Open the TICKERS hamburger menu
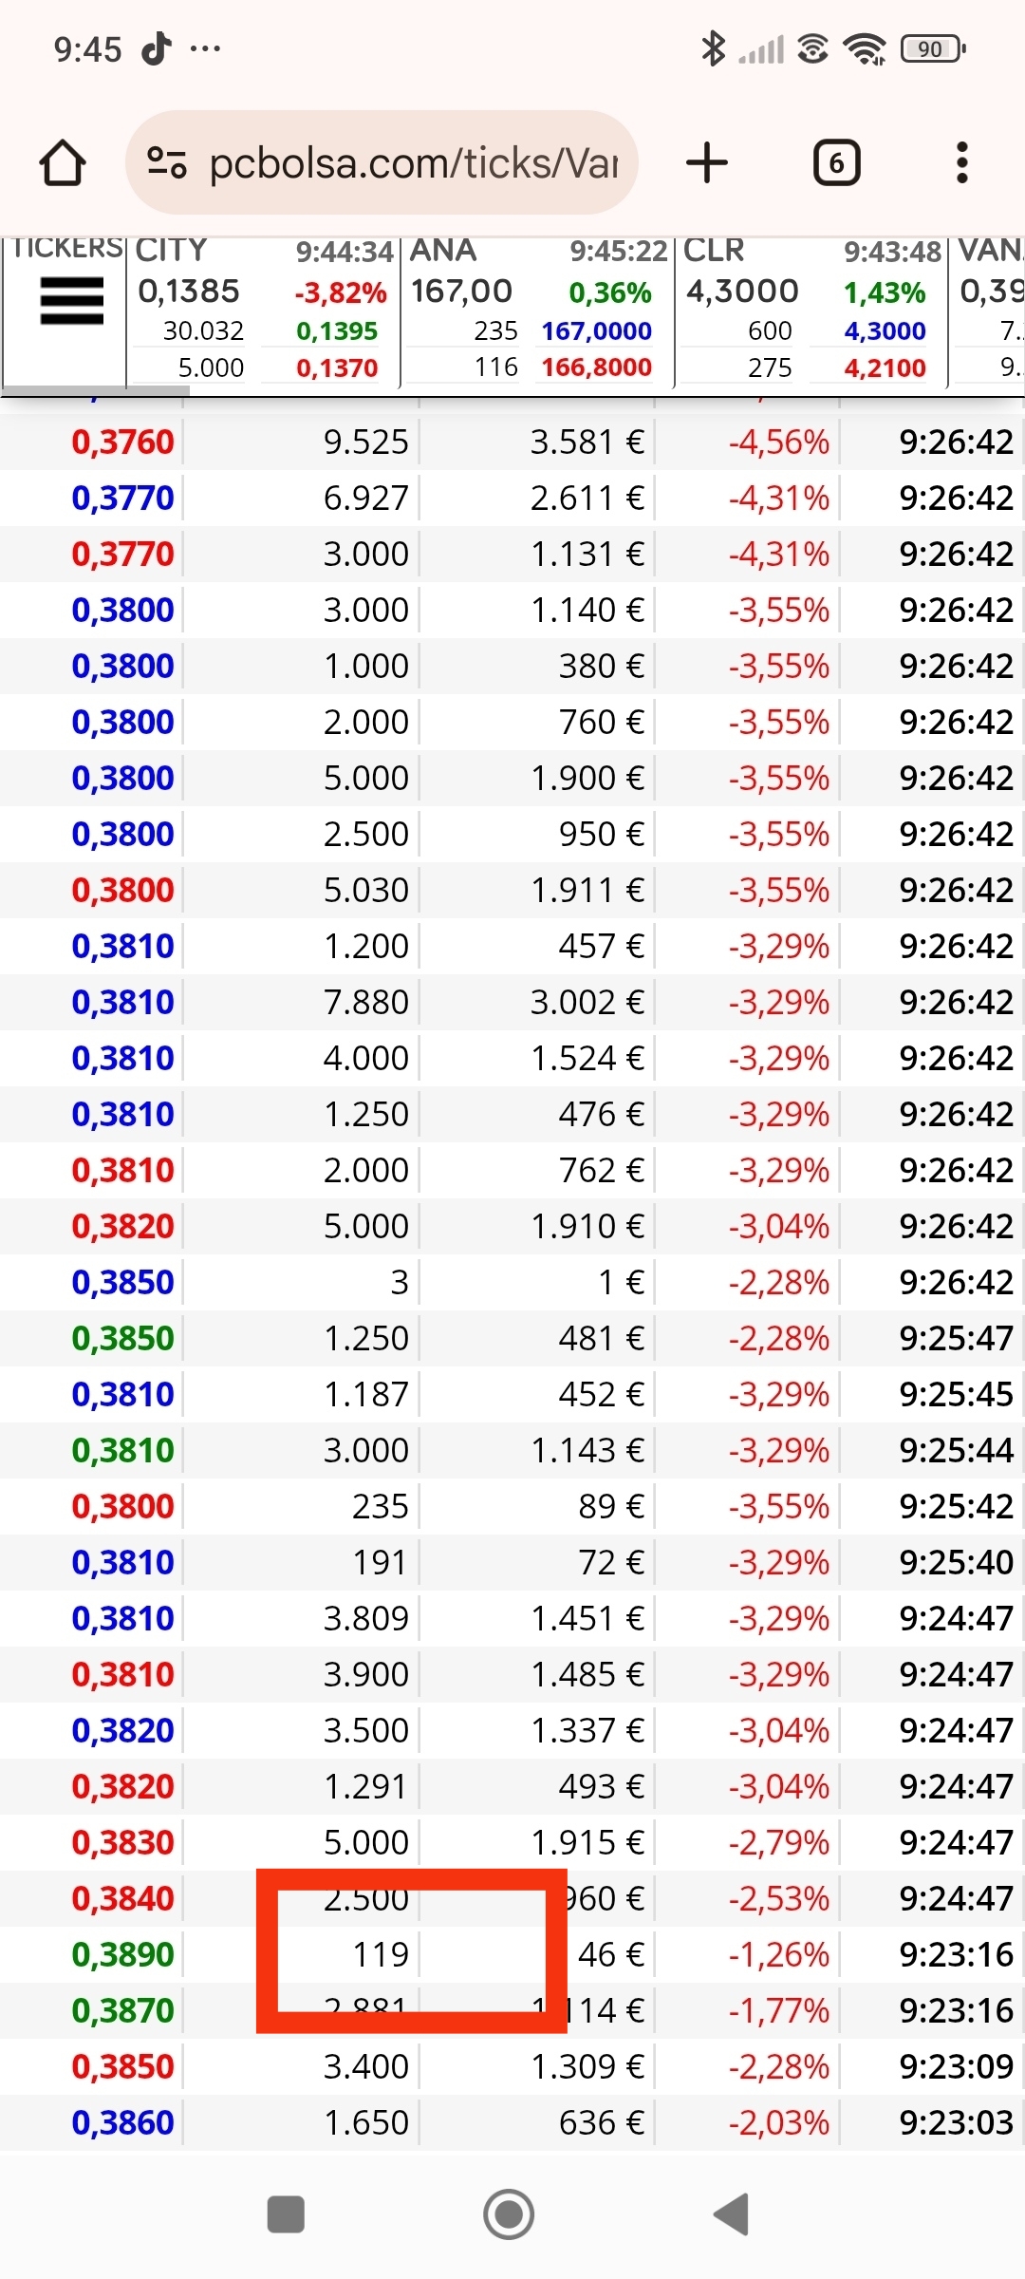Viewport: 1025px width, 2279px height. [x=72, y=301]
